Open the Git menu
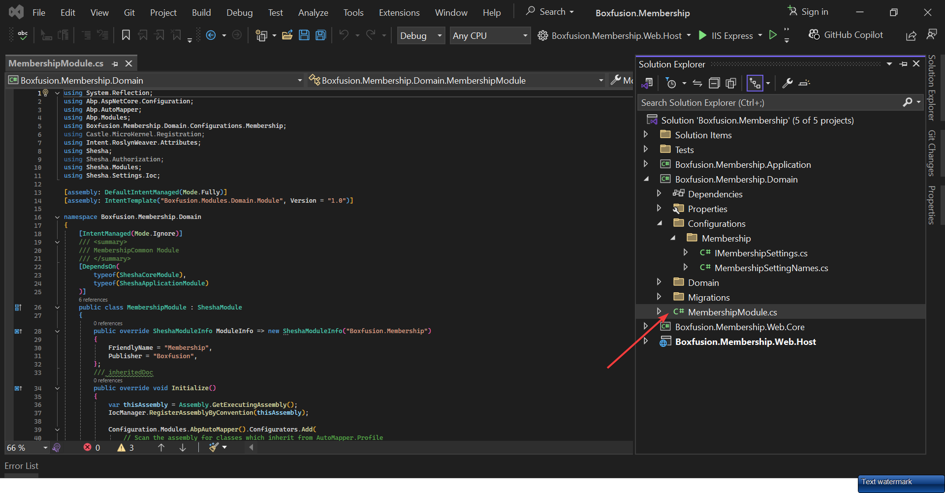 129,12
